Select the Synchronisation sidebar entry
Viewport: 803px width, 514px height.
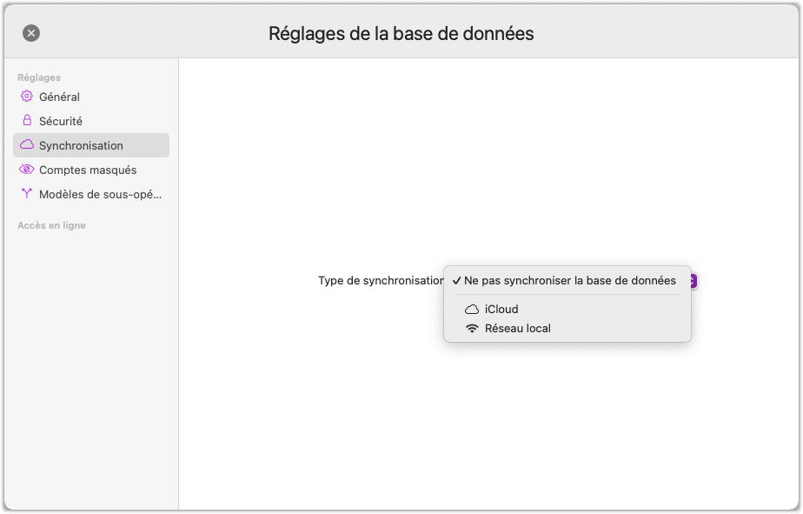pyautogui.click(x=91, y=145)
